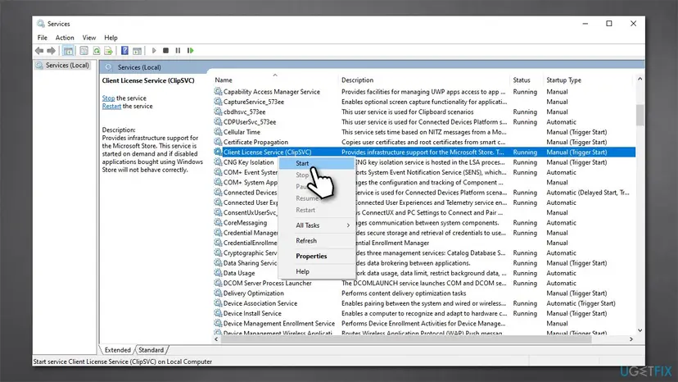Click gear icon next to CoreMessaging
Image resolution: width=678 pixels, height=382 pixels.
pyautogui.click(x=218, y=223)
